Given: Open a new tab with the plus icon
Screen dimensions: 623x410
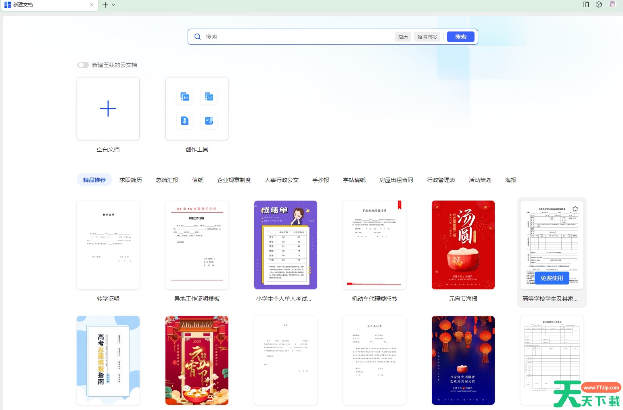Looking at the screenshot, I should (105, 5).
